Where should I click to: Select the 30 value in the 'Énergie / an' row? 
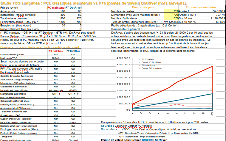(x=56, y=26)
